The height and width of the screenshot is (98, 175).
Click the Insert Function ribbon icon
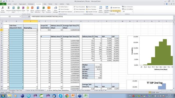(3, 10)
